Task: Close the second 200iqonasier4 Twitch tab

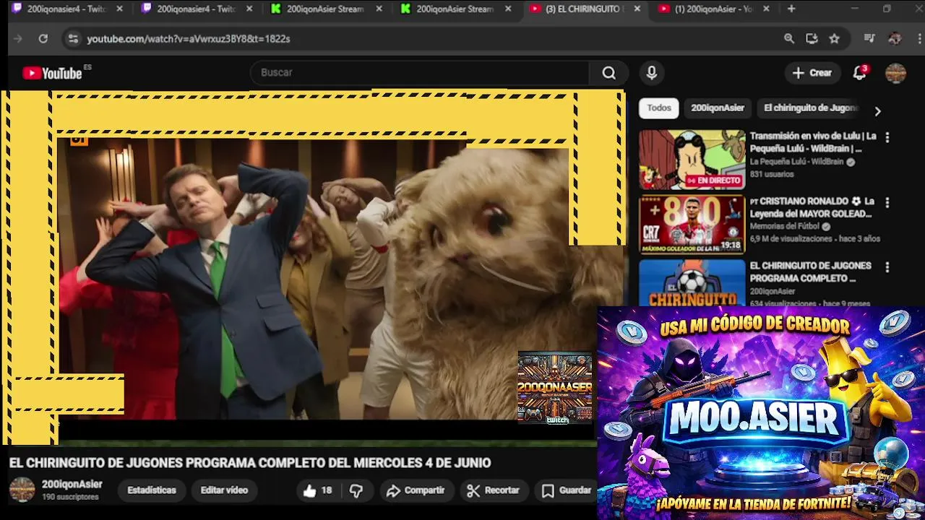Action: [x=249, y=9]
